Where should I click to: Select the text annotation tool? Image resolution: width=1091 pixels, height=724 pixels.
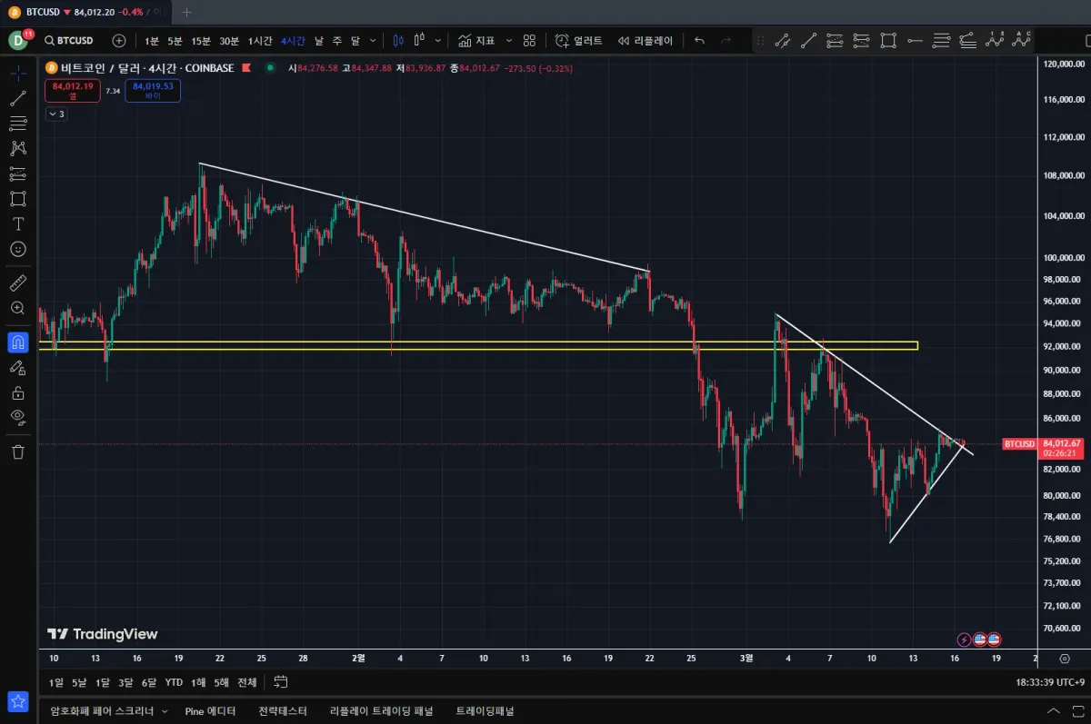pyautogui.click(x=18, y=223)
